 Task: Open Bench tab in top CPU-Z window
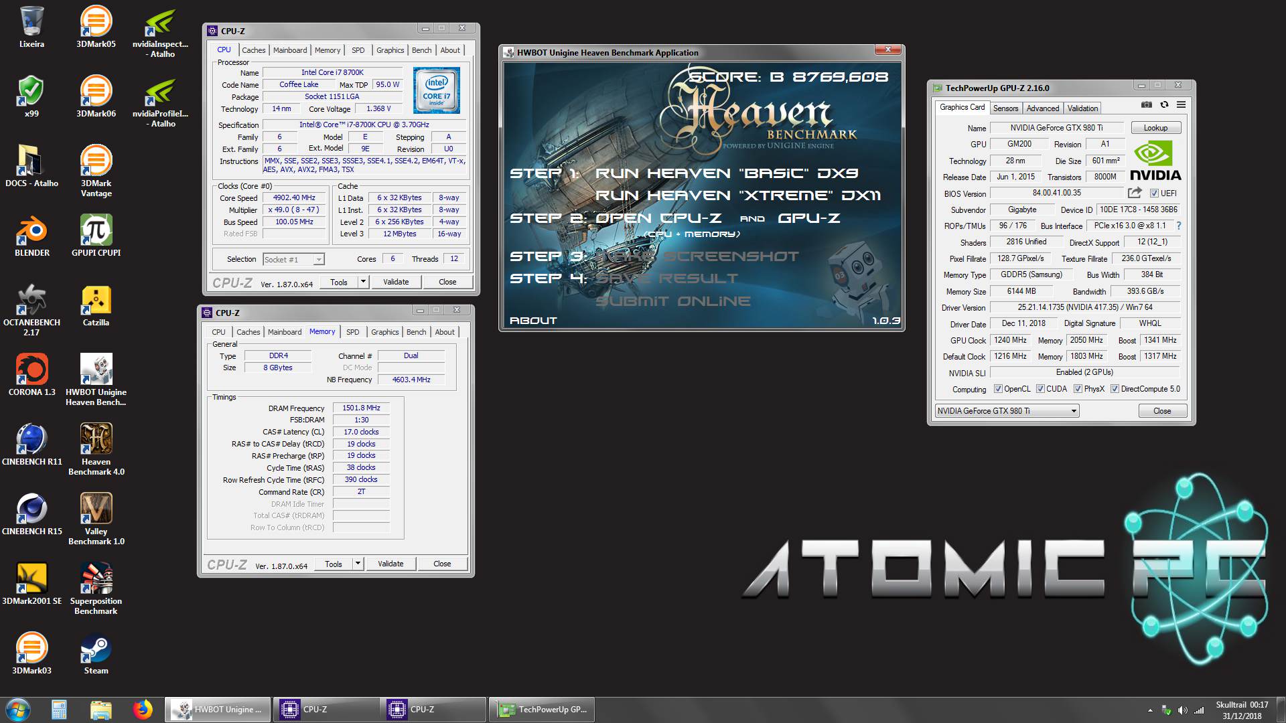[x=421, y=50]
